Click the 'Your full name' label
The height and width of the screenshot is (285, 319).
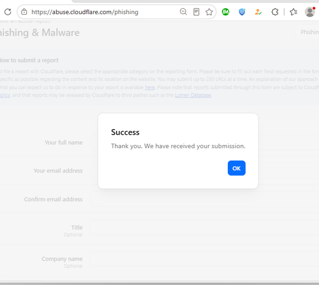(x=64, y=142)
